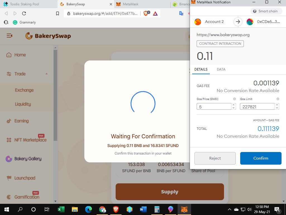Viewport: 286px width, 215px height.
Task: Reject the MetaMask transaction
Action: (x=215, y=158)
